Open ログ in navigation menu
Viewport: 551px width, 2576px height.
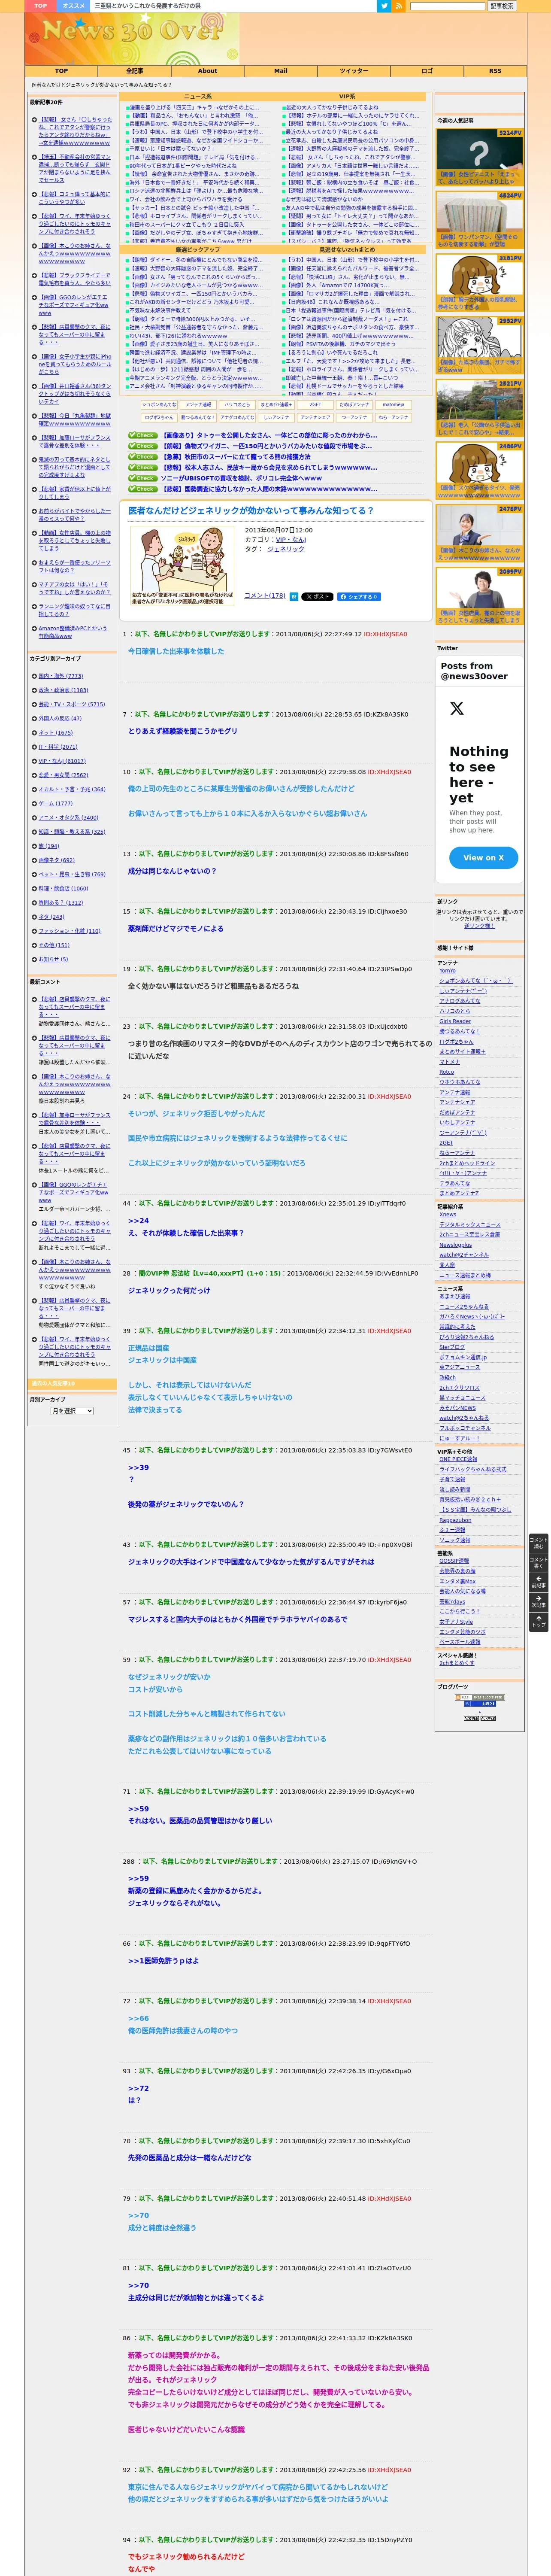pyautogui.click(x=426, y=71)
